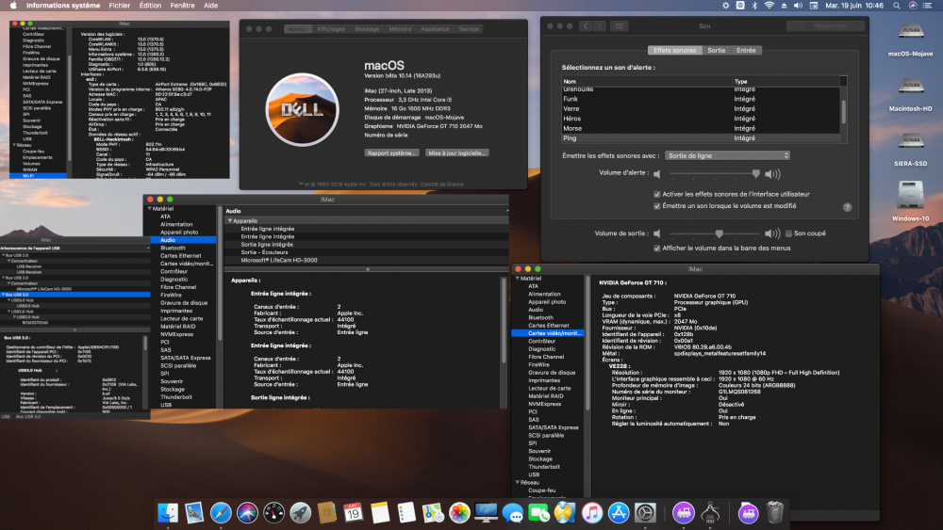Switch to Sortie tab in Son window

(717, 51)
